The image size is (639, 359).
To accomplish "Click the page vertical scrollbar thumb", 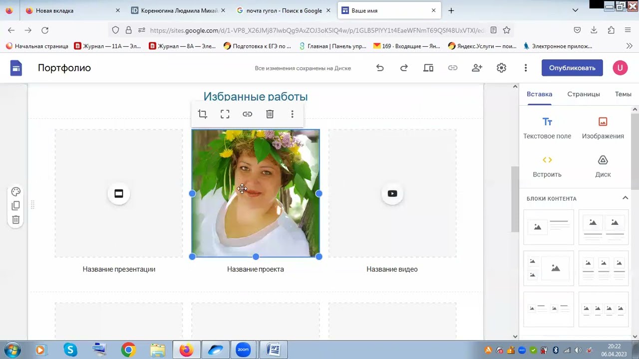I will (515, 199).
